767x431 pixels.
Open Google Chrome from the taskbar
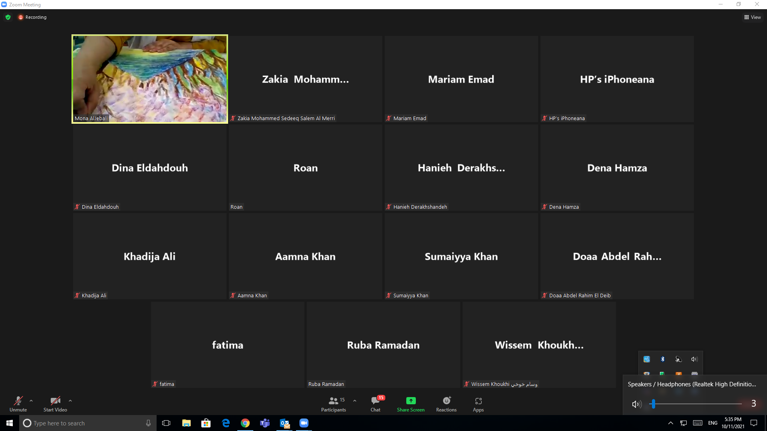245,423
